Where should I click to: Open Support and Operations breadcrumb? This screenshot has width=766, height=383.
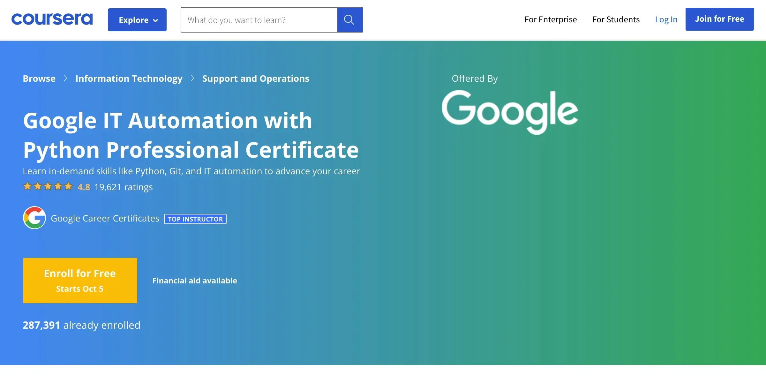[x=256, y=79]
